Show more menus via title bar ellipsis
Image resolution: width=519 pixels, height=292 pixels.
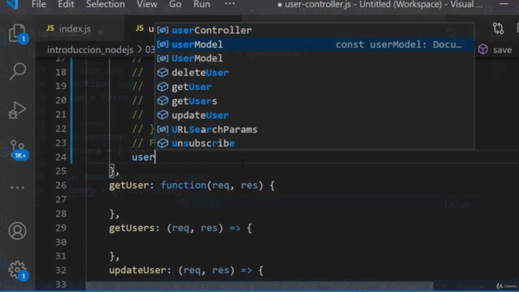coord(229,4)
